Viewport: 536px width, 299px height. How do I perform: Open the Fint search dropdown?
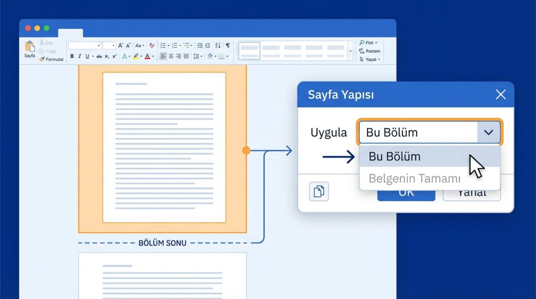coord(368,43)
